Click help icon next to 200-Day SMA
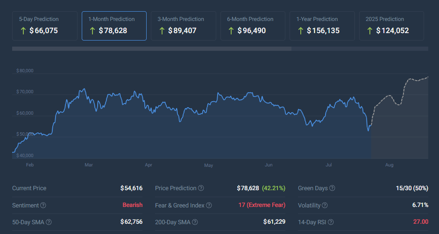The image size is (439, 234). (194, 222)
